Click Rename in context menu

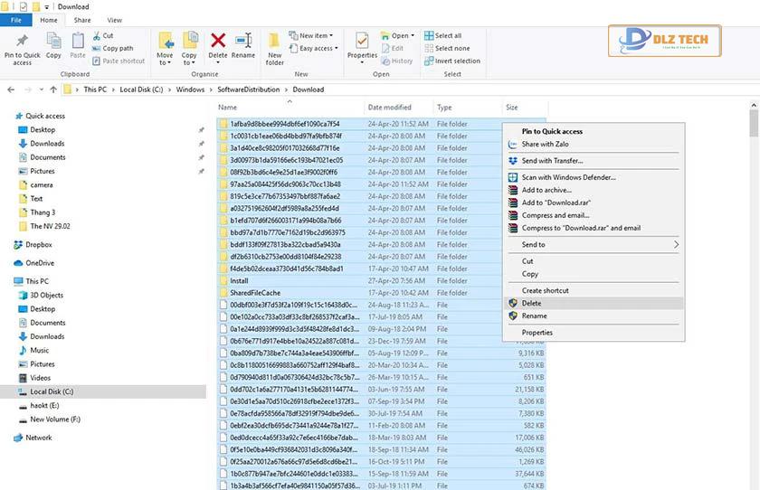tap(594, 316)
